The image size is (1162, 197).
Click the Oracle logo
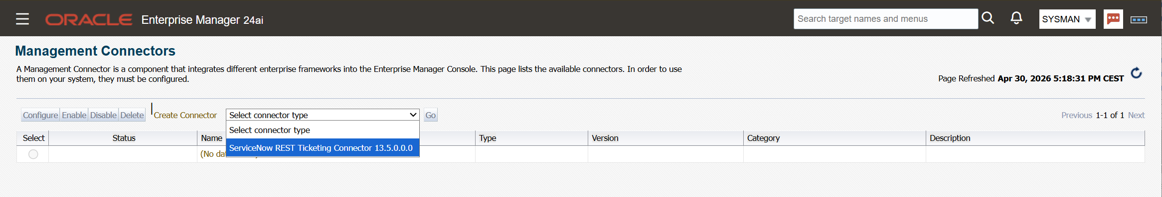pos(89,19)
